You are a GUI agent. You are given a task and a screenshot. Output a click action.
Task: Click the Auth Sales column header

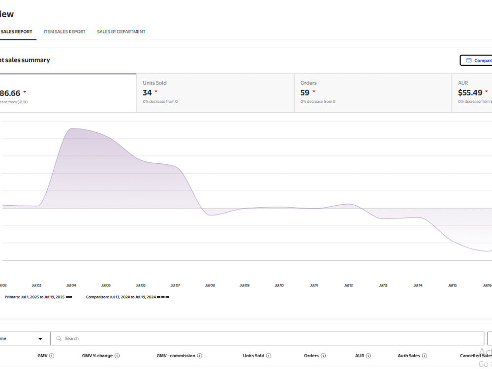coord(409,356)
